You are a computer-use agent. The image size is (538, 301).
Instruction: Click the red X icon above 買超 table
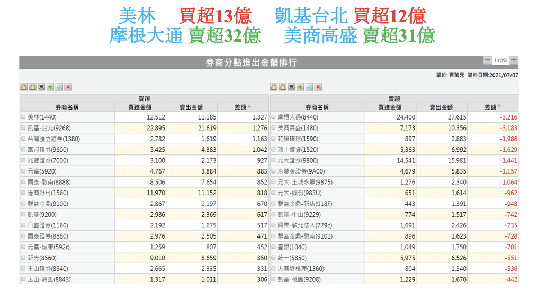pos(68,87)
